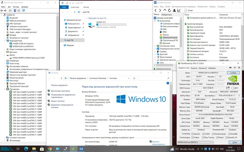Open the Вигляд menu in Device Manager
Screen dimensions: 244x152
coord(16,7)
